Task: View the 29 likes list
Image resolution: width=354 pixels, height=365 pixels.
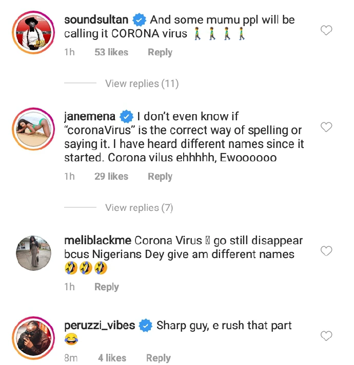Action: click(111, 177)
